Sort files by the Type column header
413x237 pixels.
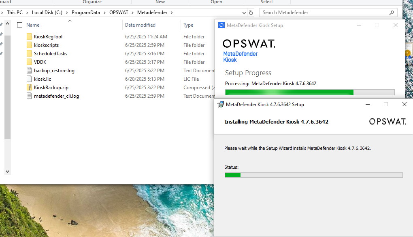(188, 25)
